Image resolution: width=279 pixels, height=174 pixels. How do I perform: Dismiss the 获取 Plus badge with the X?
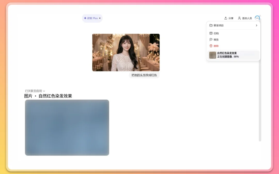tap(100, 18)
